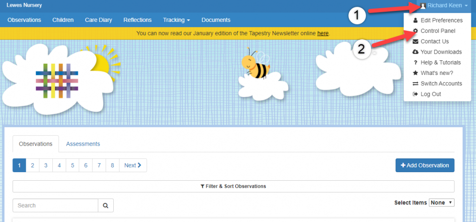Viewport: 476px width, 222px height.
Task: Click the Contact Us envelope icon
Action: coord(415,41)
